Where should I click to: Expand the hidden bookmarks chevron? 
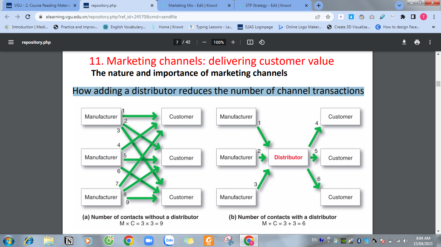pyautogui.click(x=433, y=27)
